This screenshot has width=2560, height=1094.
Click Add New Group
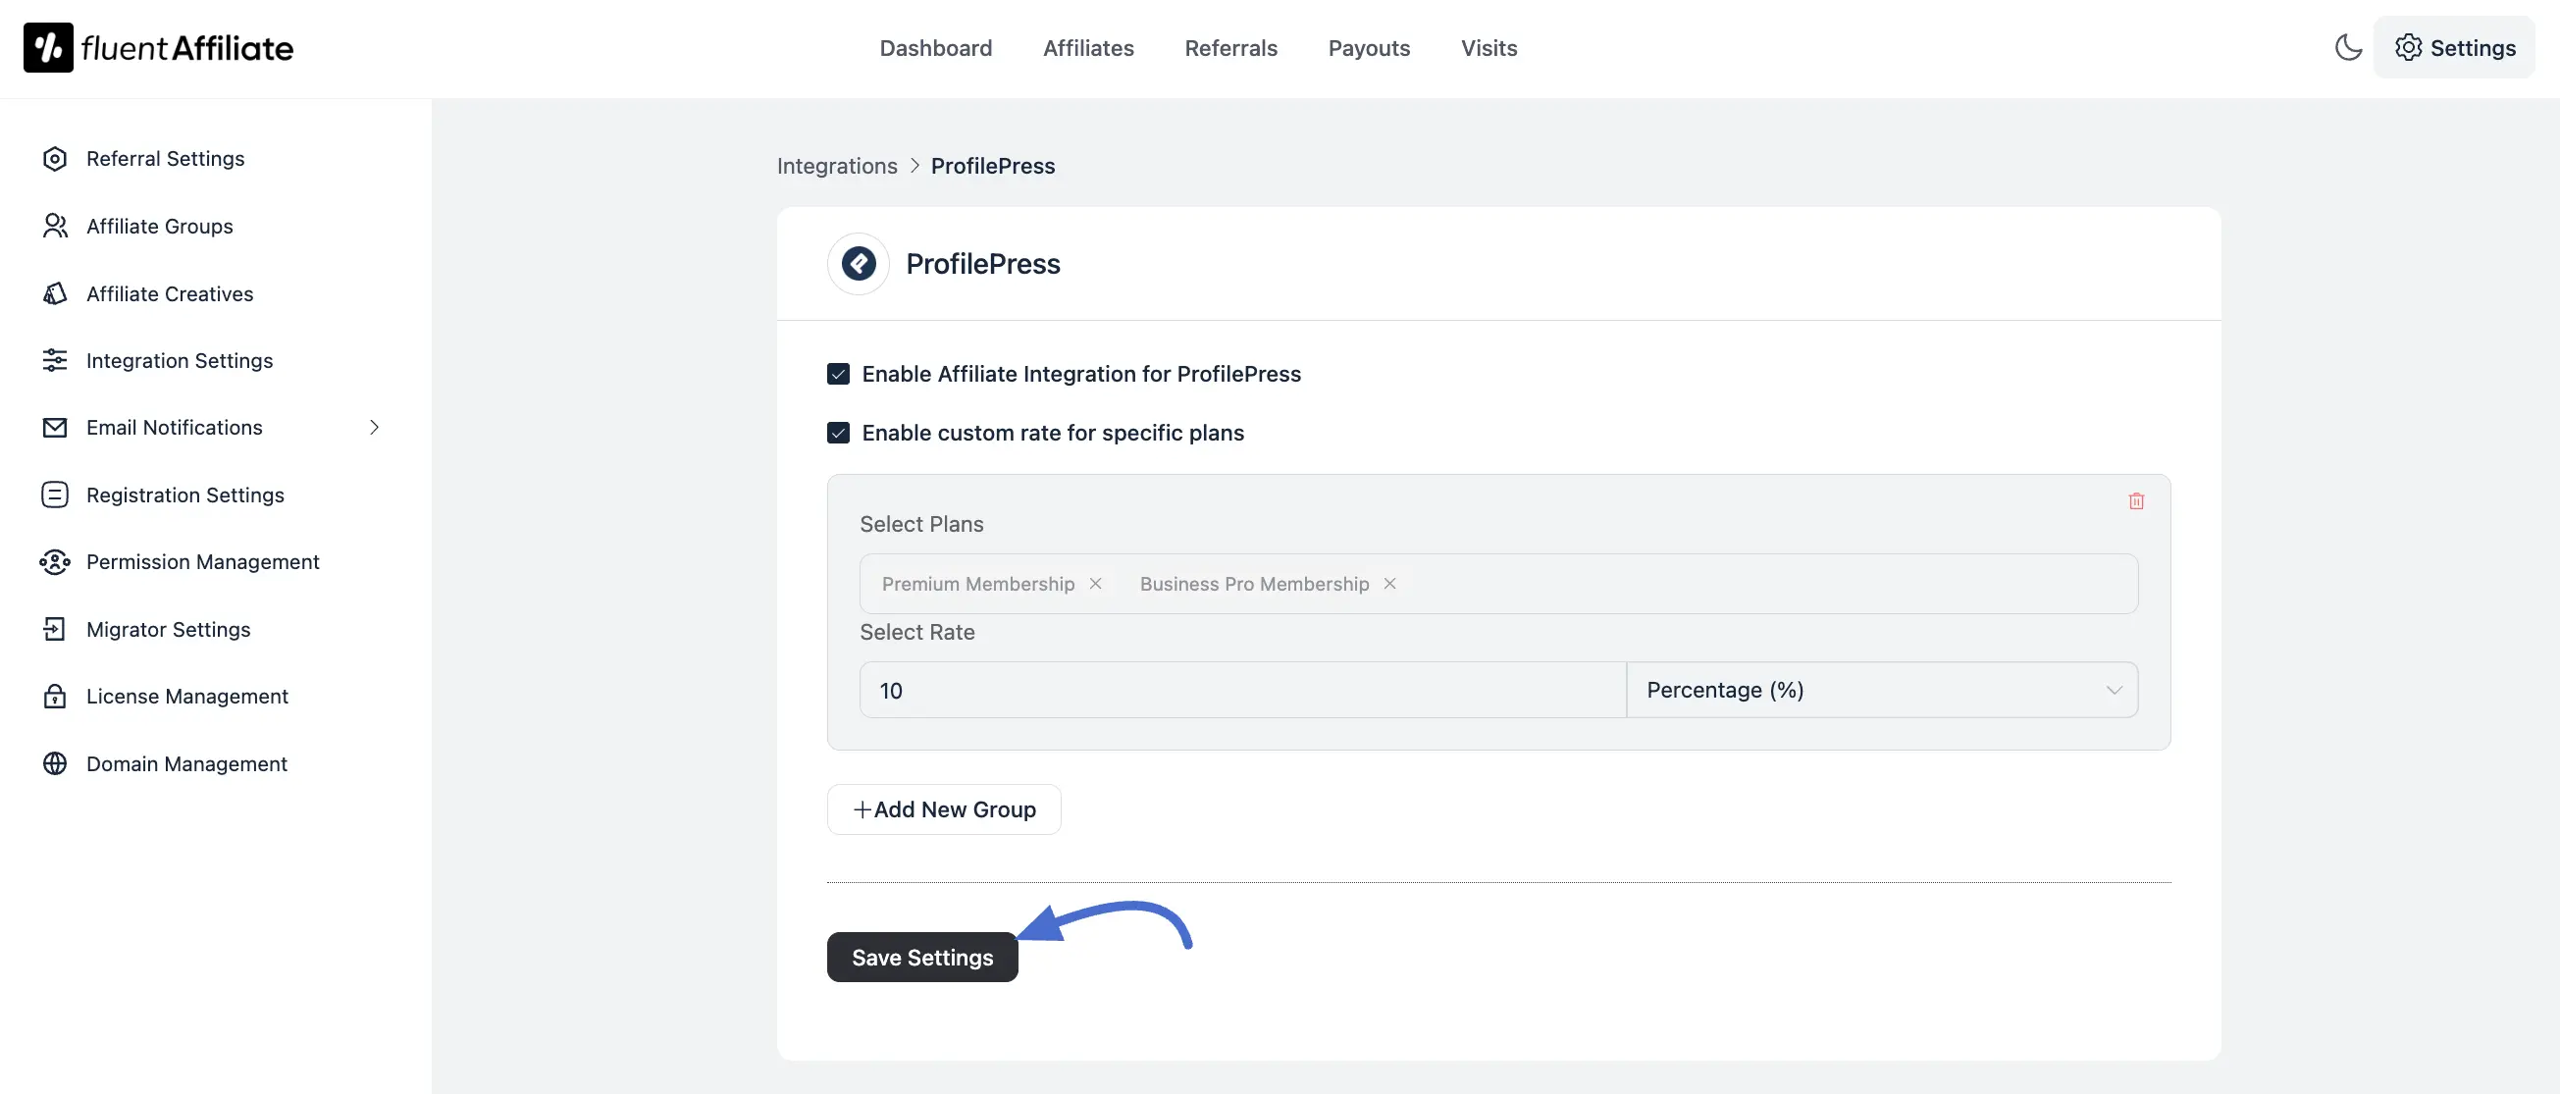point(943,808)
